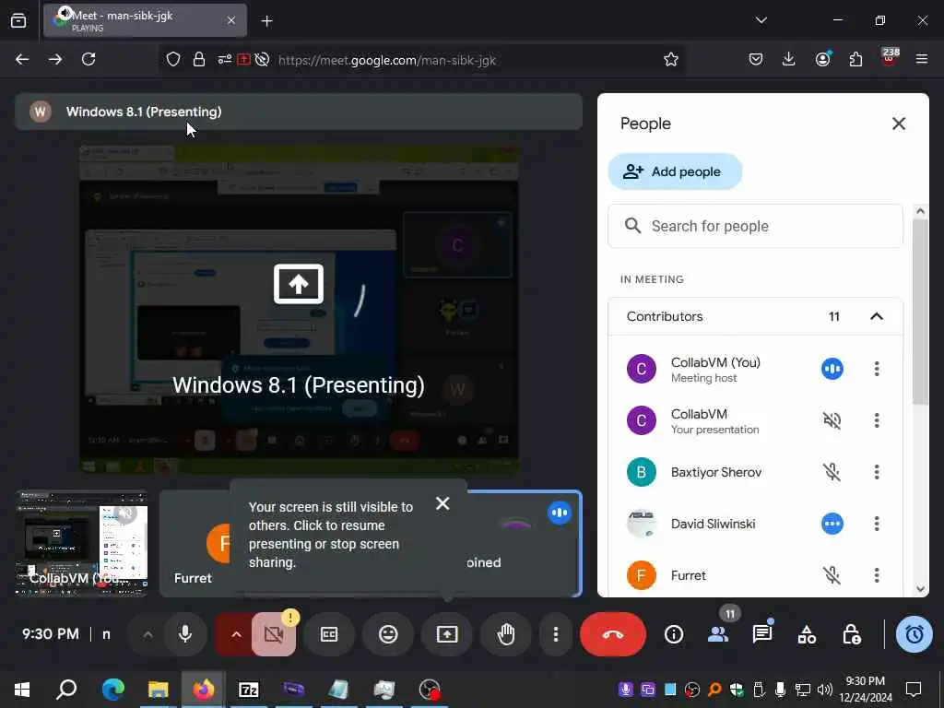Open 7-Zip from the taskbar
This screenshot has width=944, height=708.
tap(249, 689)
